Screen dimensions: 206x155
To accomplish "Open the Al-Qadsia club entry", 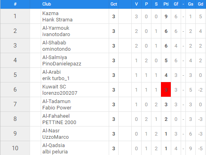I will coord(53,145).
